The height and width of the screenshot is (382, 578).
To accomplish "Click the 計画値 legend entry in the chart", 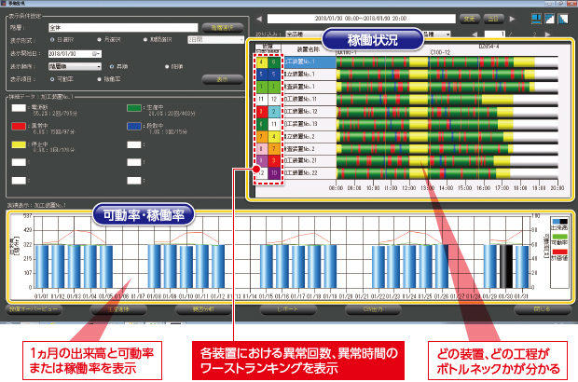I will 558,254.
